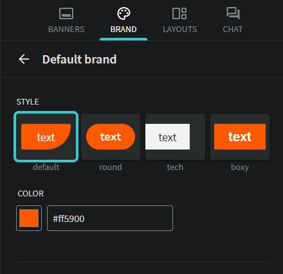Open the CHAT tab label

point(233,30)
